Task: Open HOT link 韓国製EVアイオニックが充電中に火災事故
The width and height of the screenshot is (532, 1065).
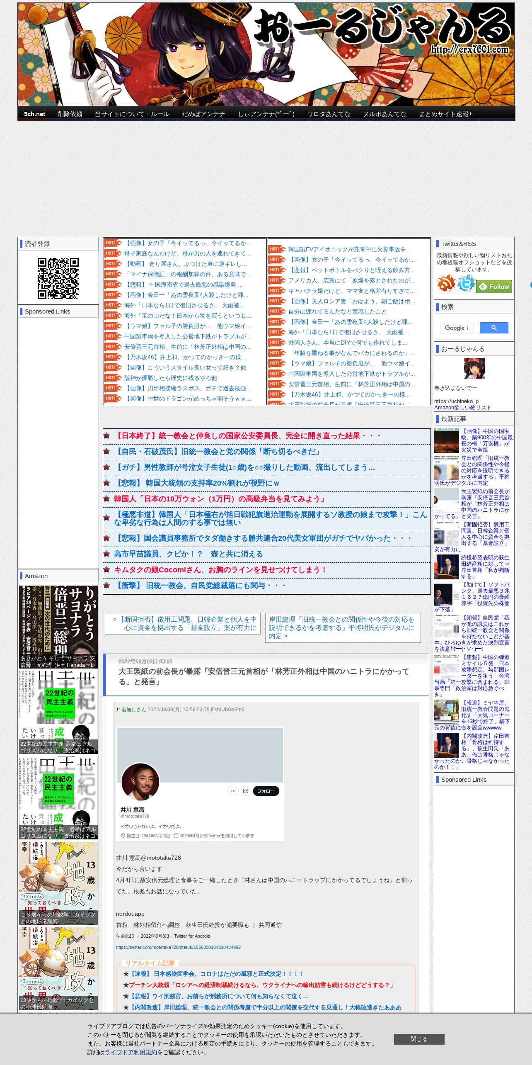Action: (x=350, y=249)
